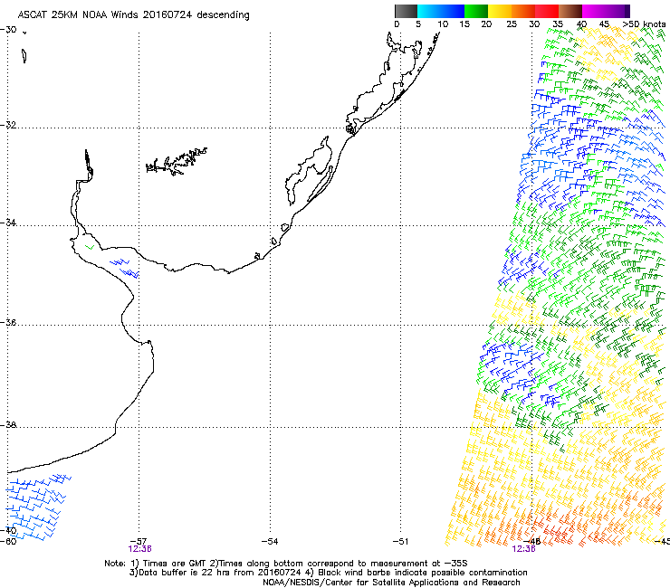Click the '-34' latitude label
The height and width of the screenshot is (588, 670).
(x=8, y=223)
